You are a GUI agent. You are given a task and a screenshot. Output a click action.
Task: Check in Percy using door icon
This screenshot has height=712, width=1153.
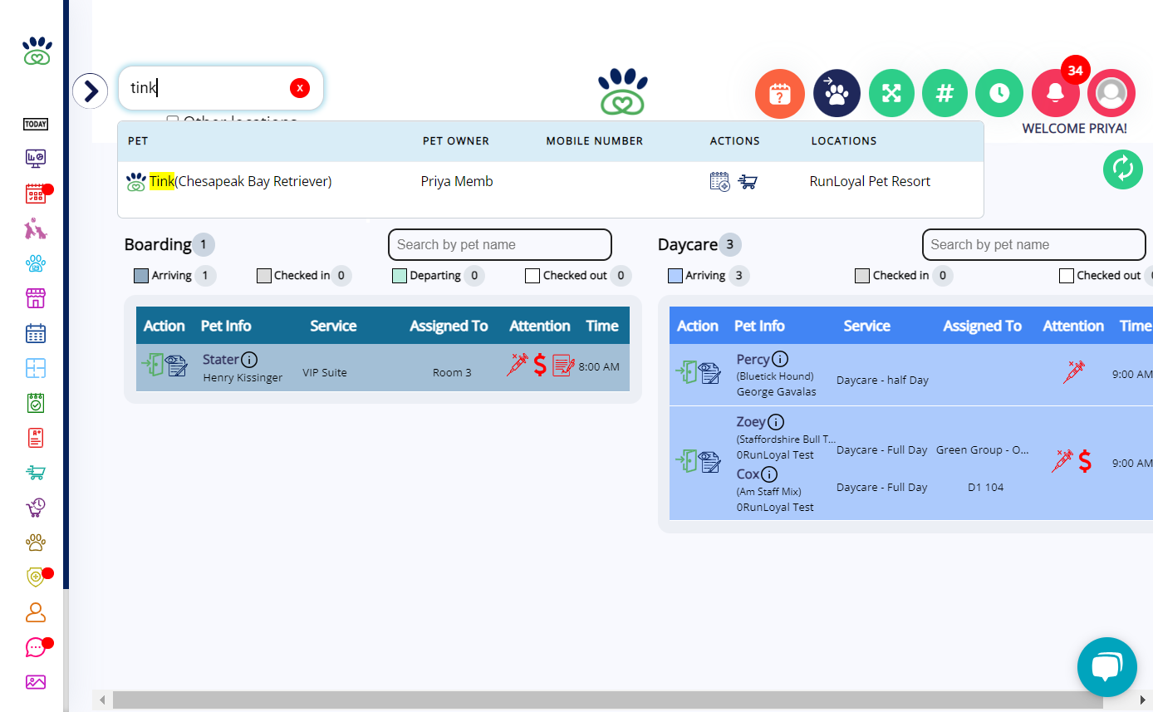685,372
